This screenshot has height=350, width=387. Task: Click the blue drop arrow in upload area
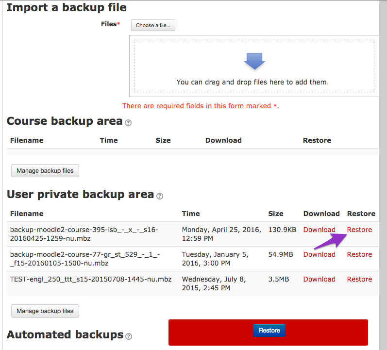pos(254,61)
